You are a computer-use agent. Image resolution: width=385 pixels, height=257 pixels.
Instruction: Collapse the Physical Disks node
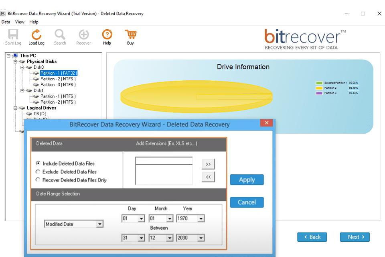[x=16, y=62]
